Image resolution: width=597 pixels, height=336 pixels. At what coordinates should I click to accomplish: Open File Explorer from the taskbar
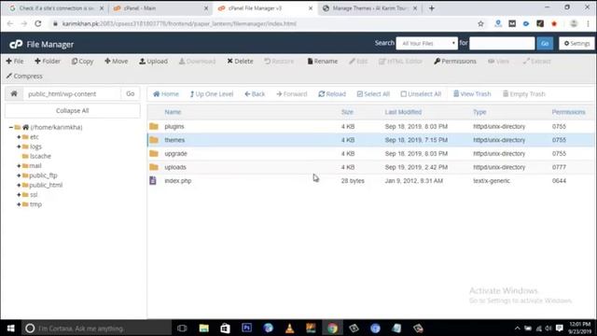coord(204,328)
